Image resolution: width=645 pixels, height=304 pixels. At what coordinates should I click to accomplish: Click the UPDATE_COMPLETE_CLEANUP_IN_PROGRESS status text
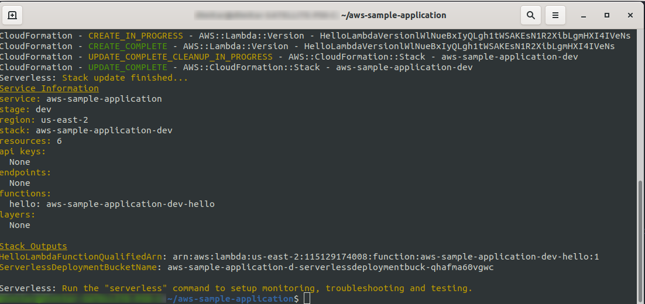pos(180,57)
